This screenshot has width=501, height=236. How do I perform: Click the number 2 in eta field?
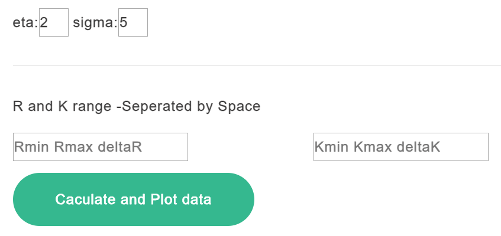(44, 23)
